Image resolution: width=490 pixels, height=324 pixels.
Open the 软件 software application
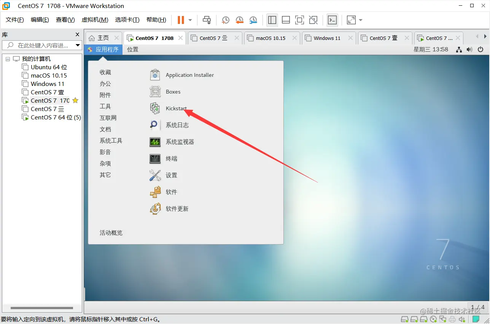coord(164,192)
